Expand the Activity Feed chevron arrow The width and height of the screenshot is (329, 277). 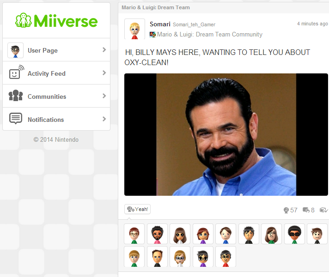104,73
